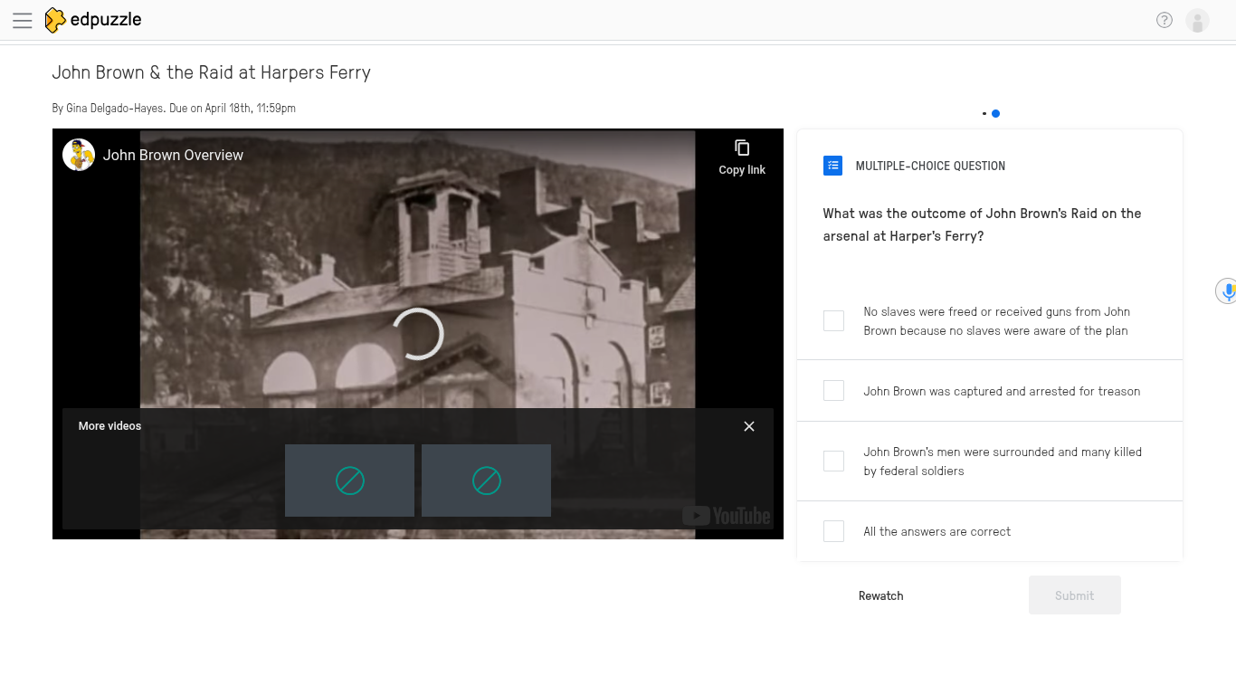Click the Rewatch button
The width and height of the screenshot is (1236, 695).
tap(880, 595)
